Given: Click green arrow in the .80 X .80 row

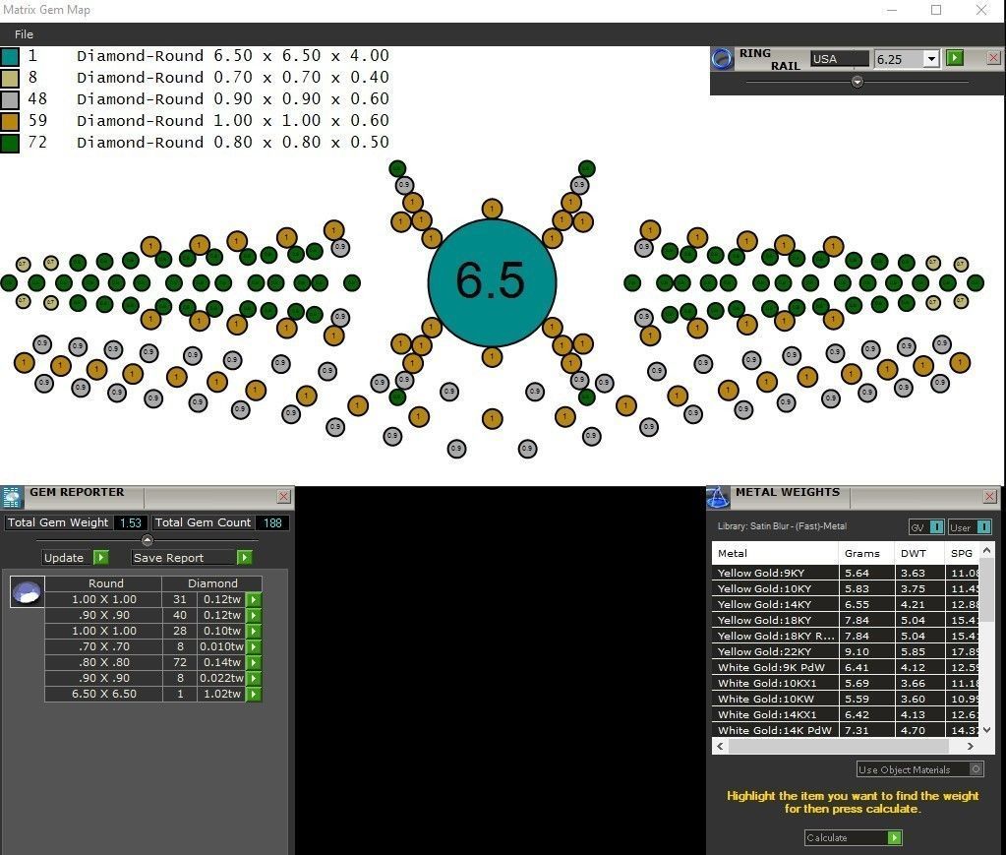Looking at the screenshot, I should [x=254, y=662].
